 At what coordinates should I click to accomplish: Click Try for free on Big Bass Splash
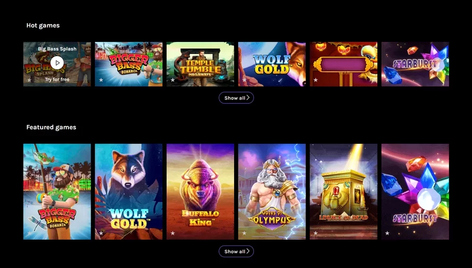[x=57, y=79]
